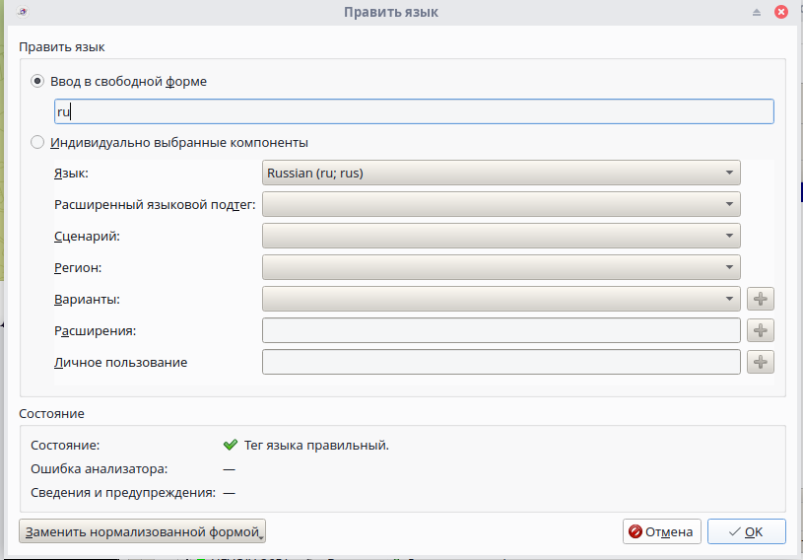Focus the Расширения text field

(502, 330)
